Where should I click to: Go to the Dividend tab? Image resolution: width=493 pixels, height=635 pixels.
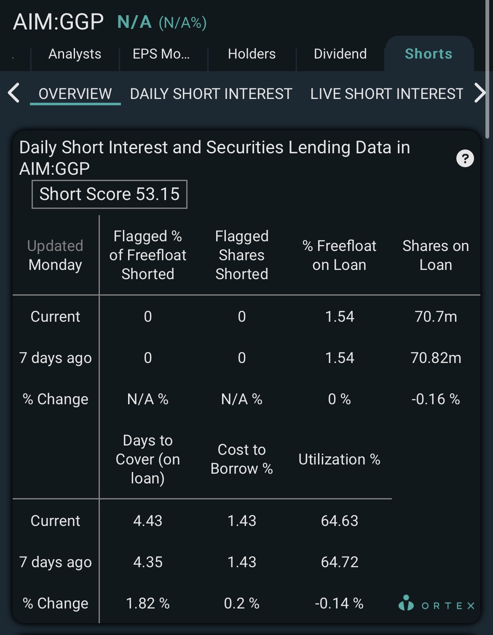point(340,54)
